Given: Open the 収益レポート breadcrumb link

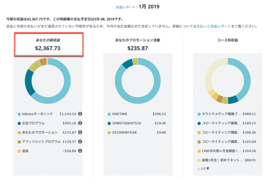Looking at the screenshot, I should point(125,7).
